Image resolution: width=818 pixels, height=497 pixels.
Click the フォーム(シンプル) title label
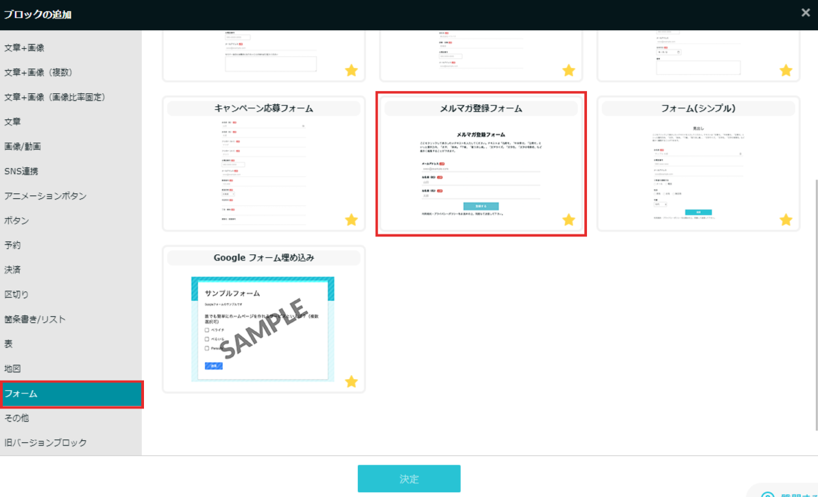[698, 108]
